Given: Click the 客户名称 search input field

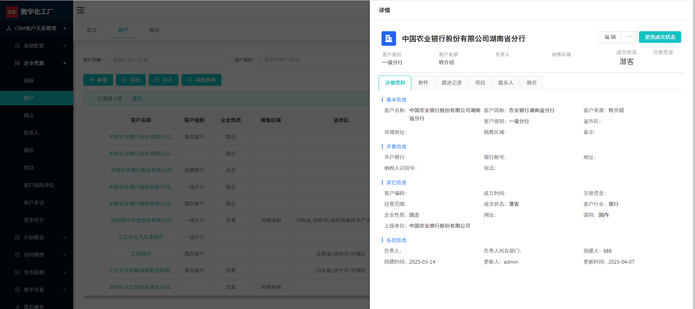Looking at the screenshot, I should (167, 60).
